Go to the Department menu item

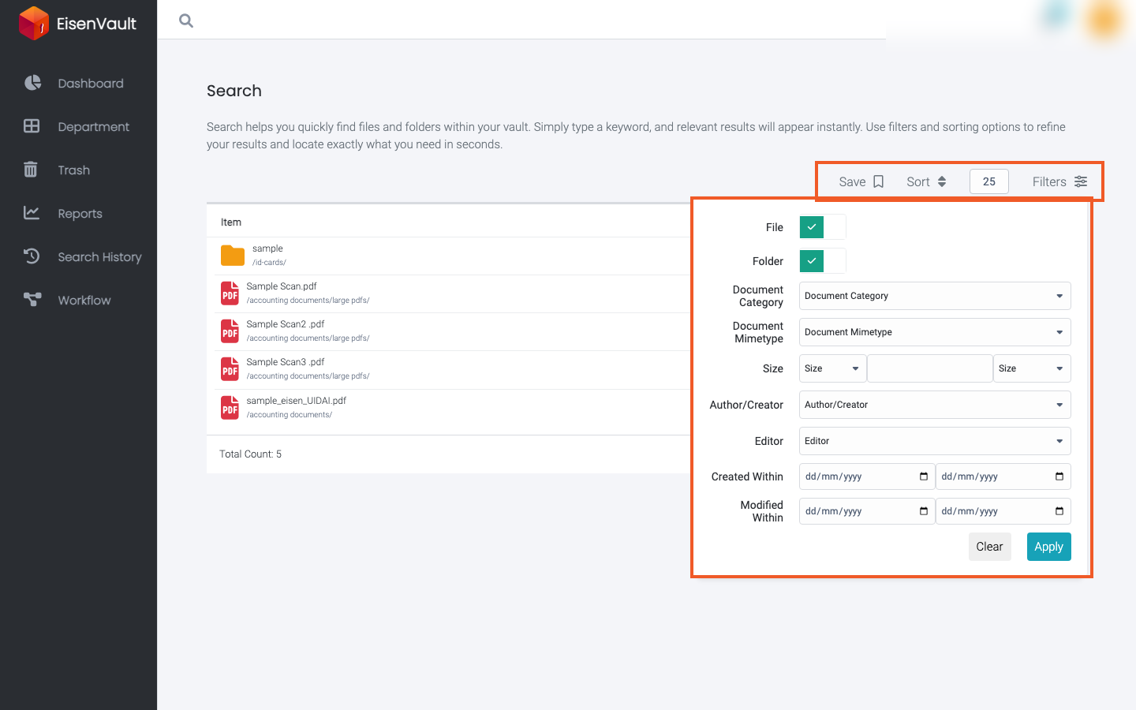tap(93, 126)
